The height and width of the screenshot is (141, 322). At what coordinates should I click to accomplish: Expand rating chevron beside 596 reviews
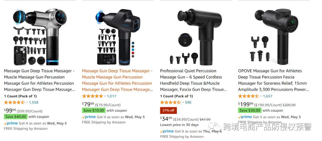pos(183,102)
